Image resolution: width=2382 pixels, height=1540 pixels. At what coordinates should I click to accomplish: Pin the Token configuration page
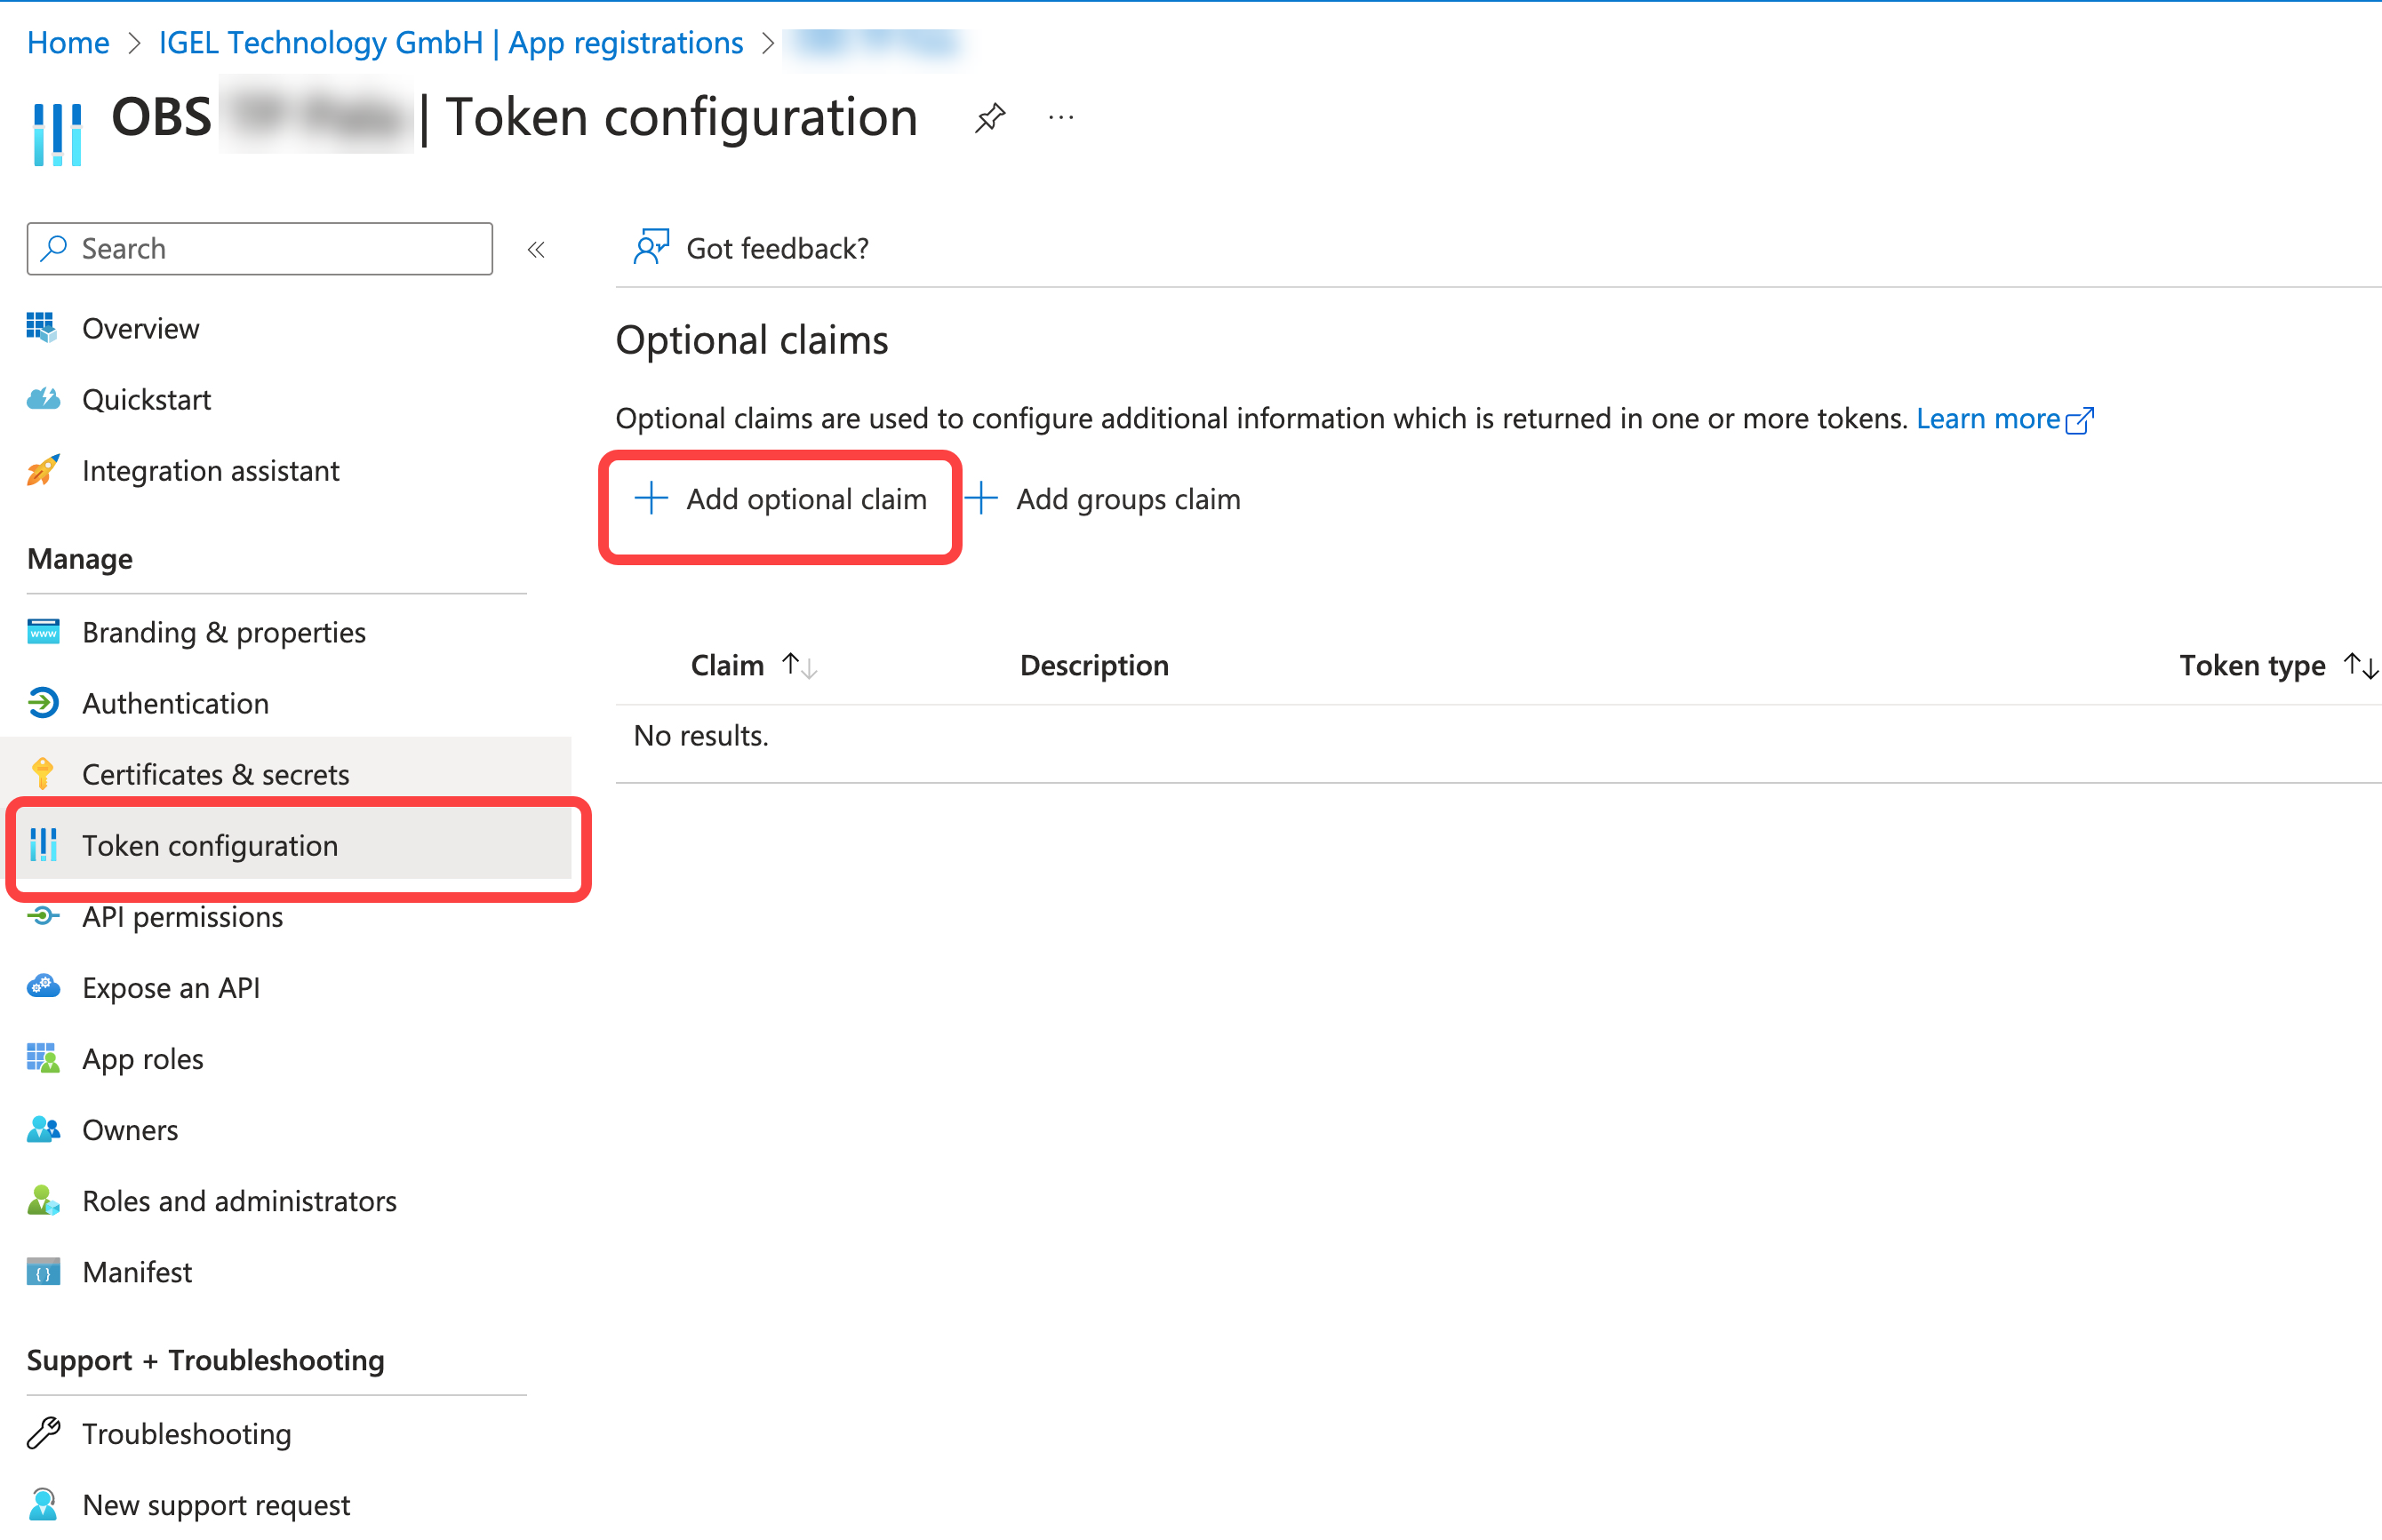click(x=989, y=118)
